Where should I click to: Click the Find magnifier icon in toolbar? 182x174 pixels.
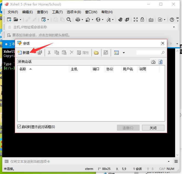coord(69,20)
